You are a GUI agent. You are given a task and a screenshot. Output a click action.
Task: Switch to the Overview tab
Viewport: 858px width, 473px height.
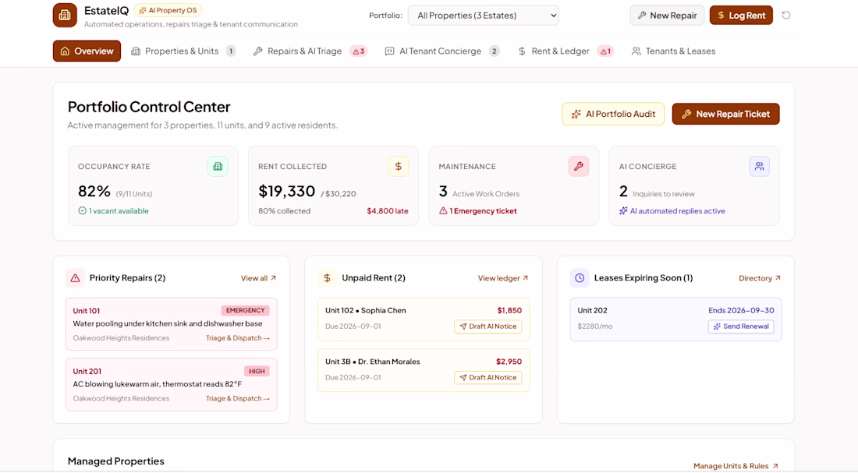click(x=87, y=51)
